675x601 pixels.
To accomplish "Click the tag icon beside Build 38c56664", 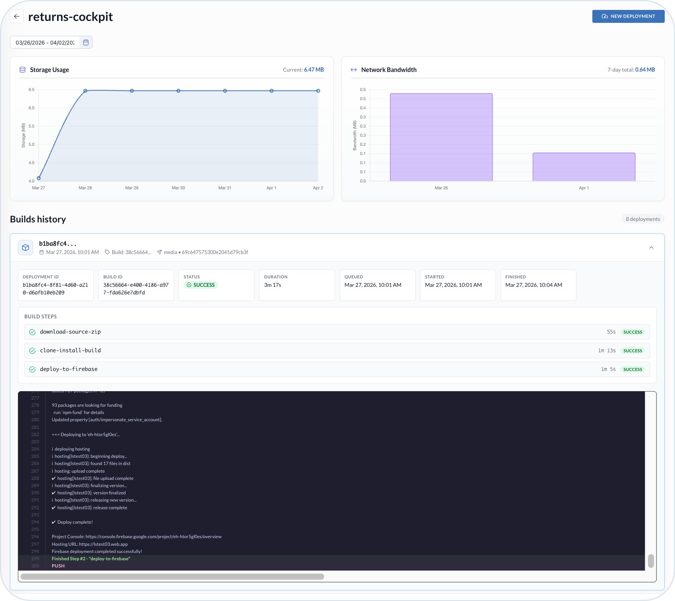I will coord(107,252).
